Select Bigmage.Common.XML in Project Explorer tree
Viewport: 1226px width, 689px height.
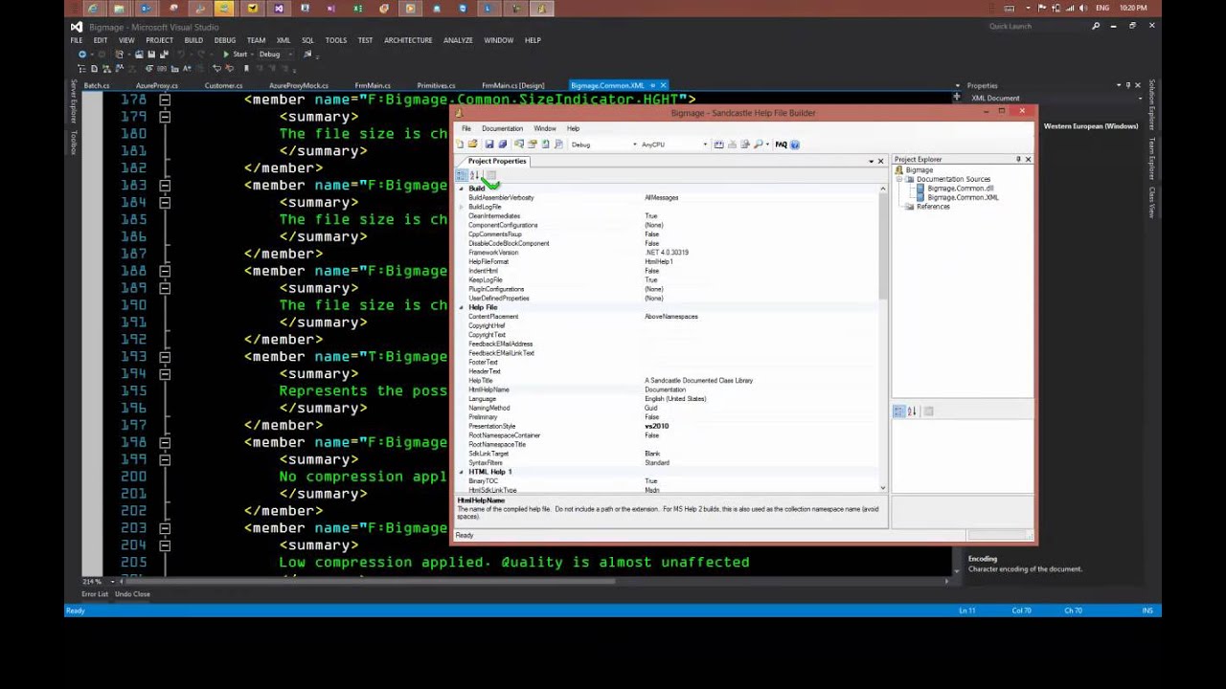(963, 197)
